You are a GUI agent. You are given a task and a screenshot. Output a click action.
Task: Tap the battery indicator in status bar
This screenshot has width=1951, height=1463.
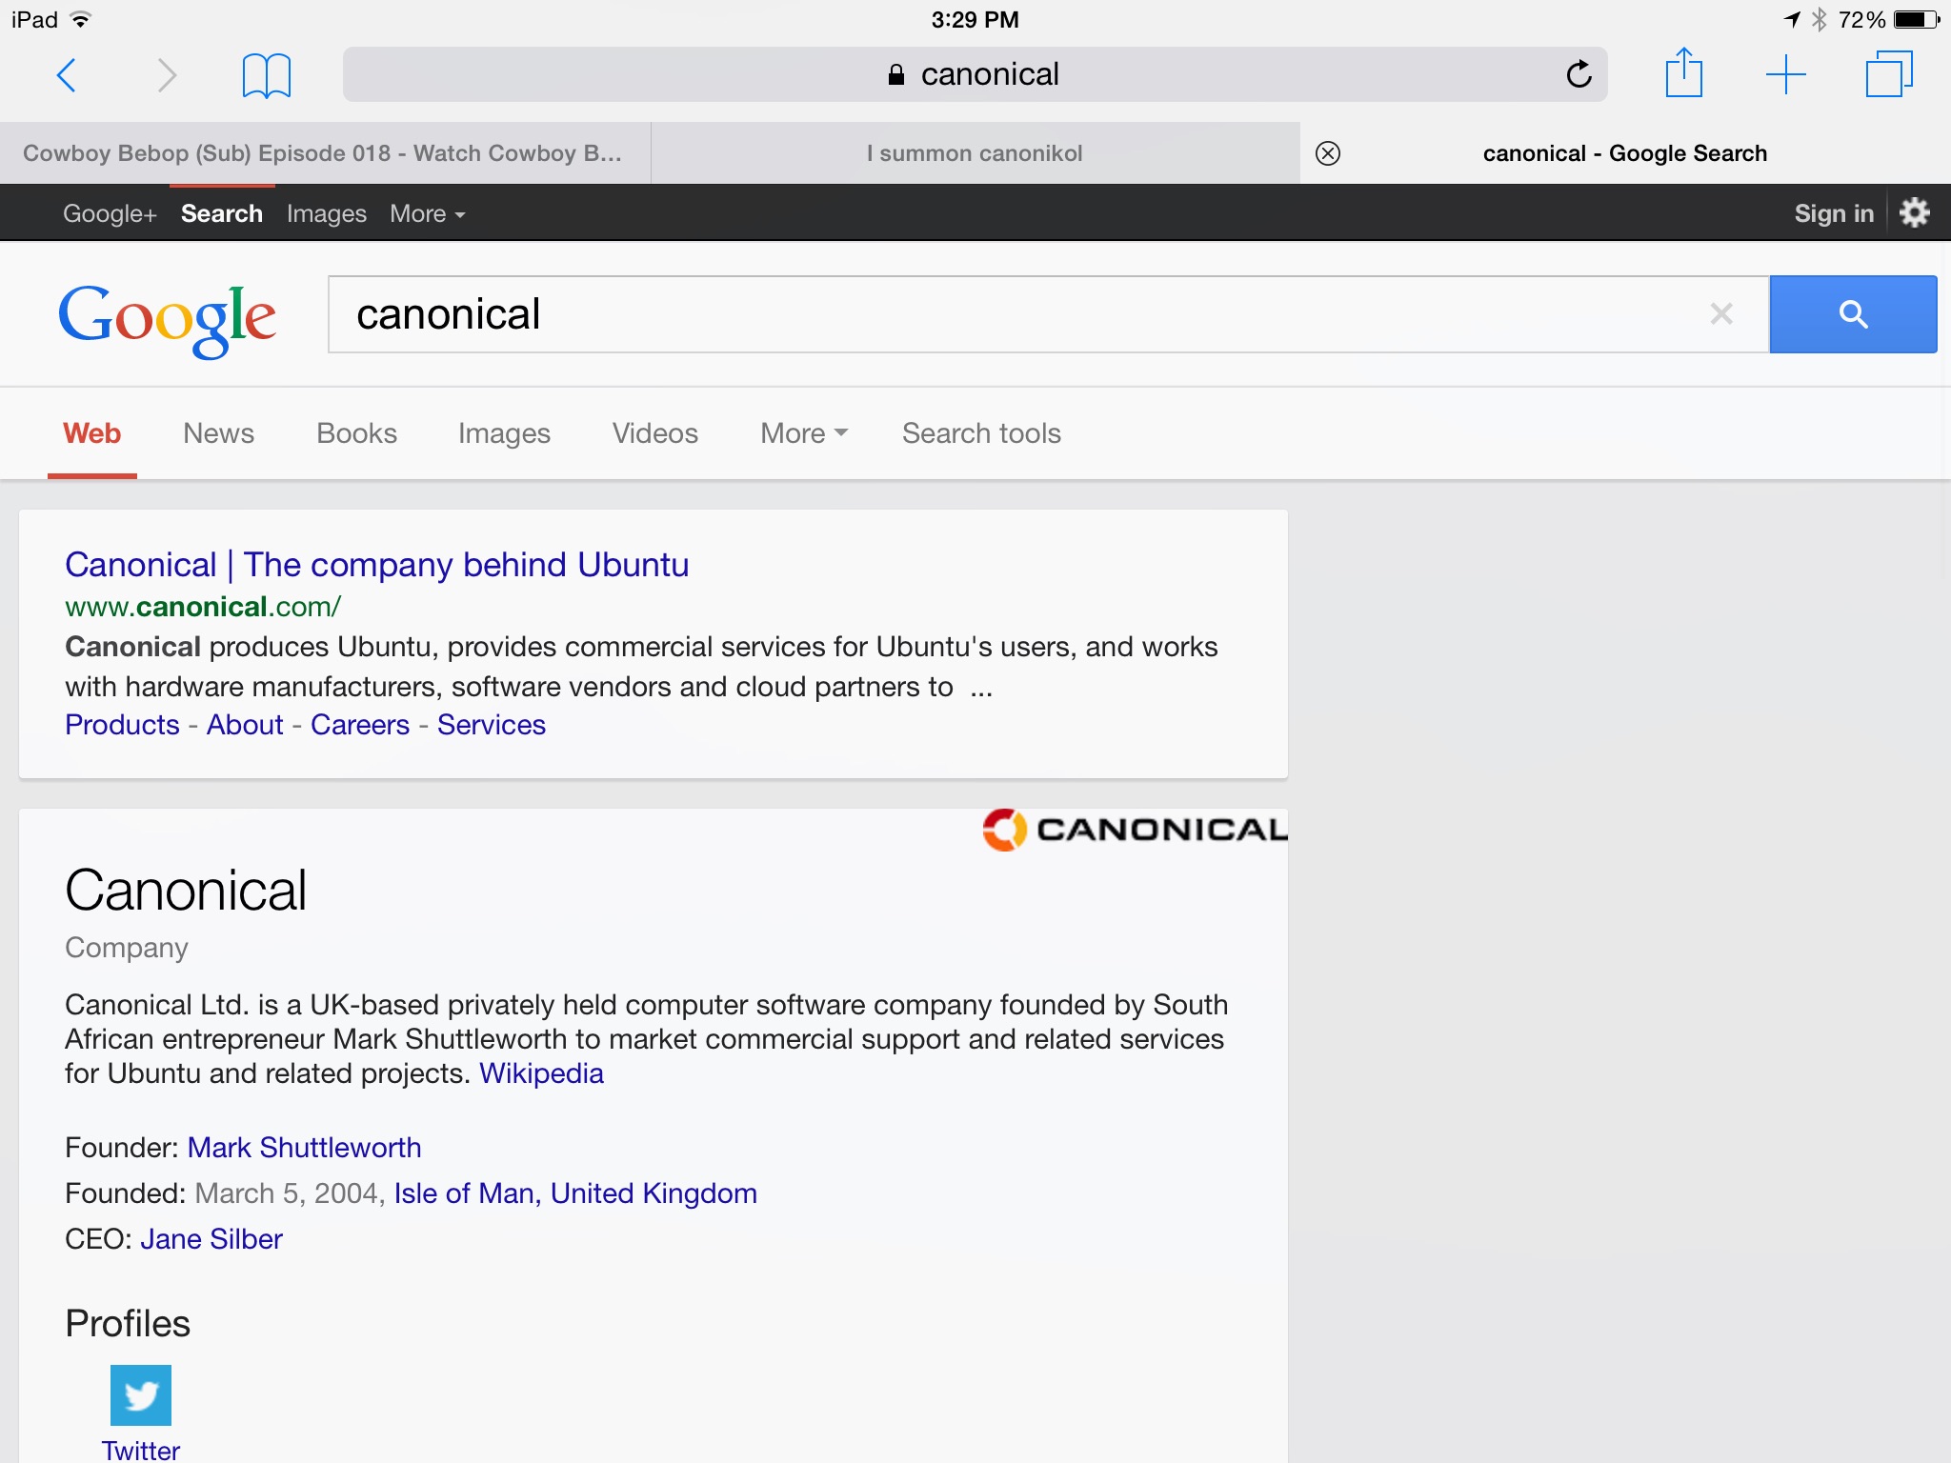pos(1917,19)
